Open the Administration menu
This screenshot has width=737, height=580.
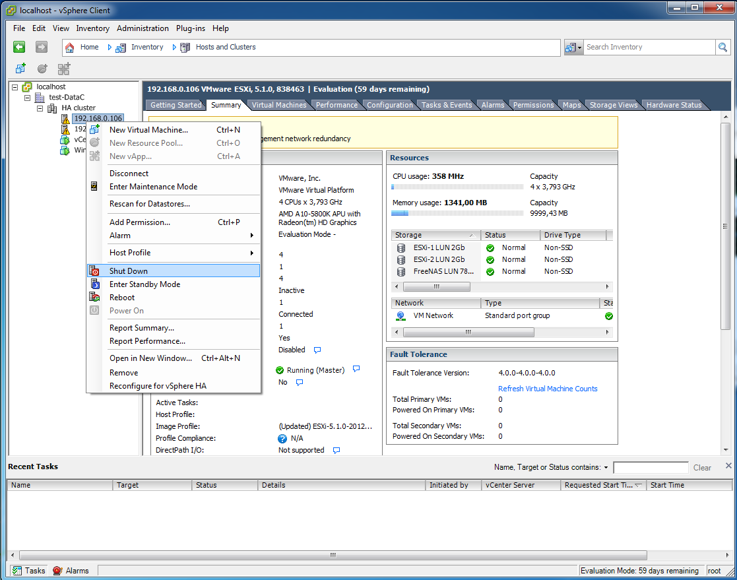tap(143, 28)
